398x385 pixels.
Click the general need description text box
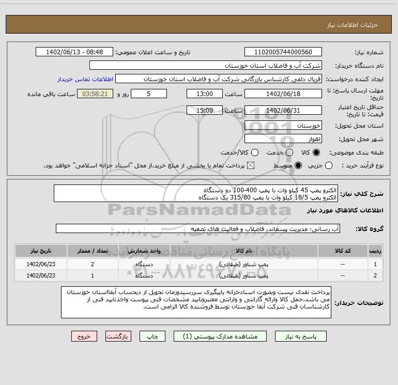point(196,194)
